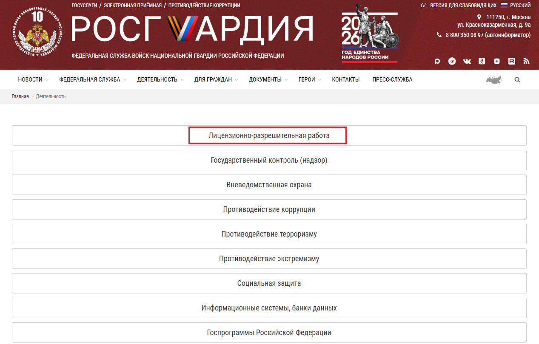This screenshot has height=344, width=539.
Task: Open Лицензионно-разрешительная работа section
Action: (x=269, y=135)
